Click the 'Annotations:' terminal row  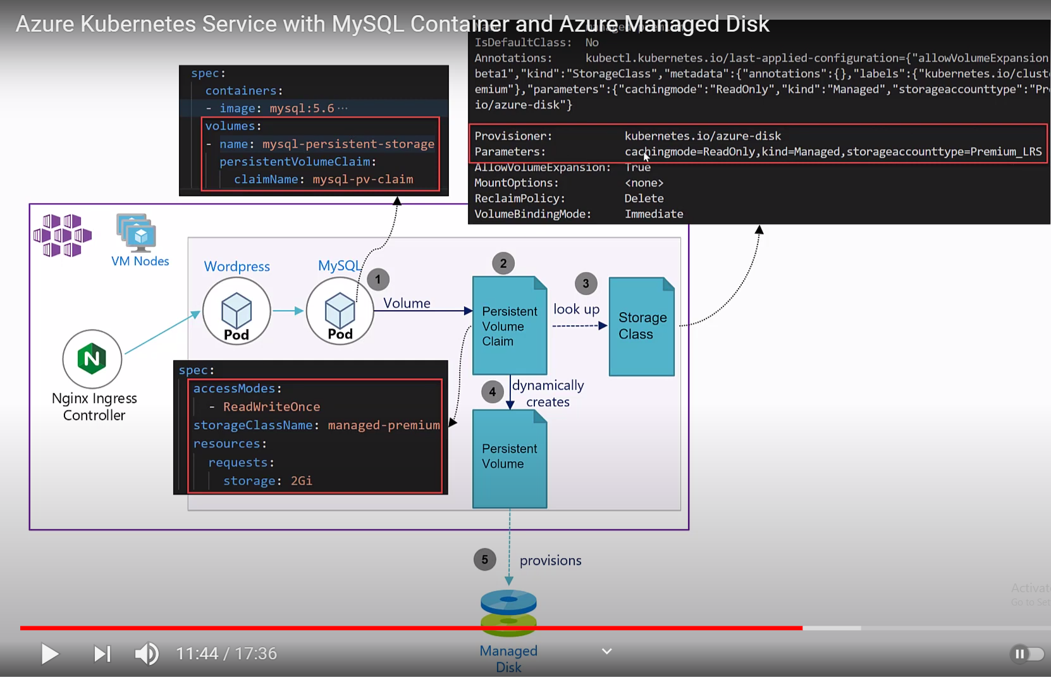[x=762, y=58]
